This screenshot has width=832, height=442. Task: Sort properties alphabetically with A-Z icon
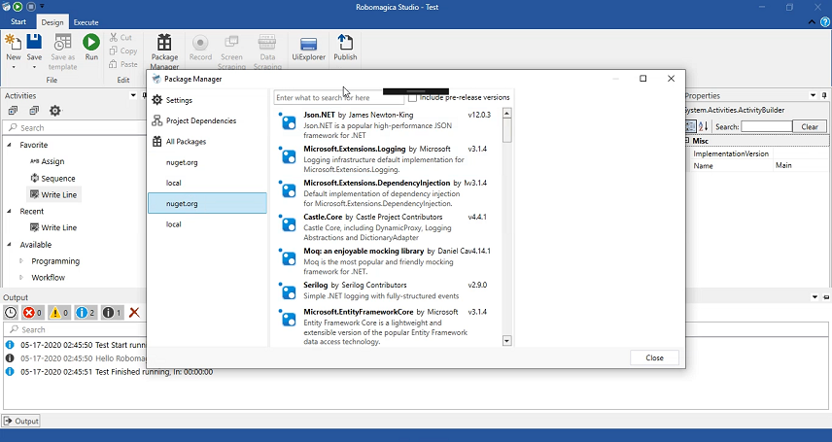coord(703,126)
